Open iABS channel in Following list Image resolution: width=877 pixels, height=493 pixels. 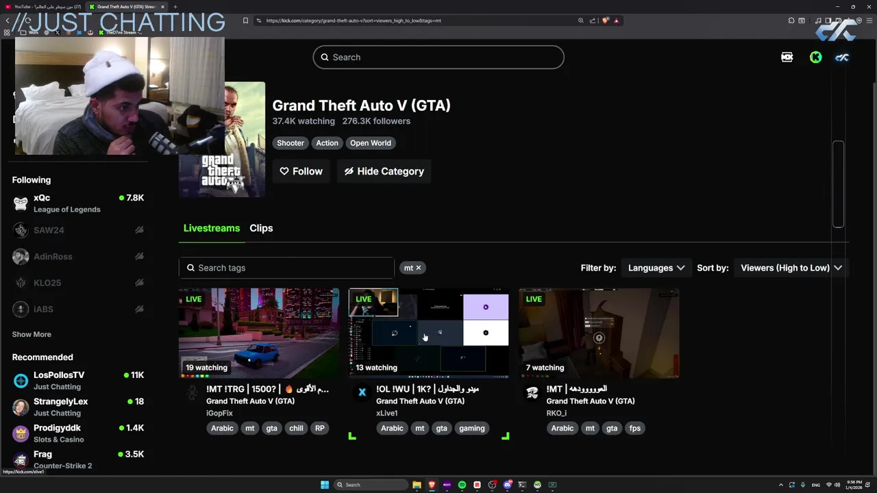[x=79, y=309]
